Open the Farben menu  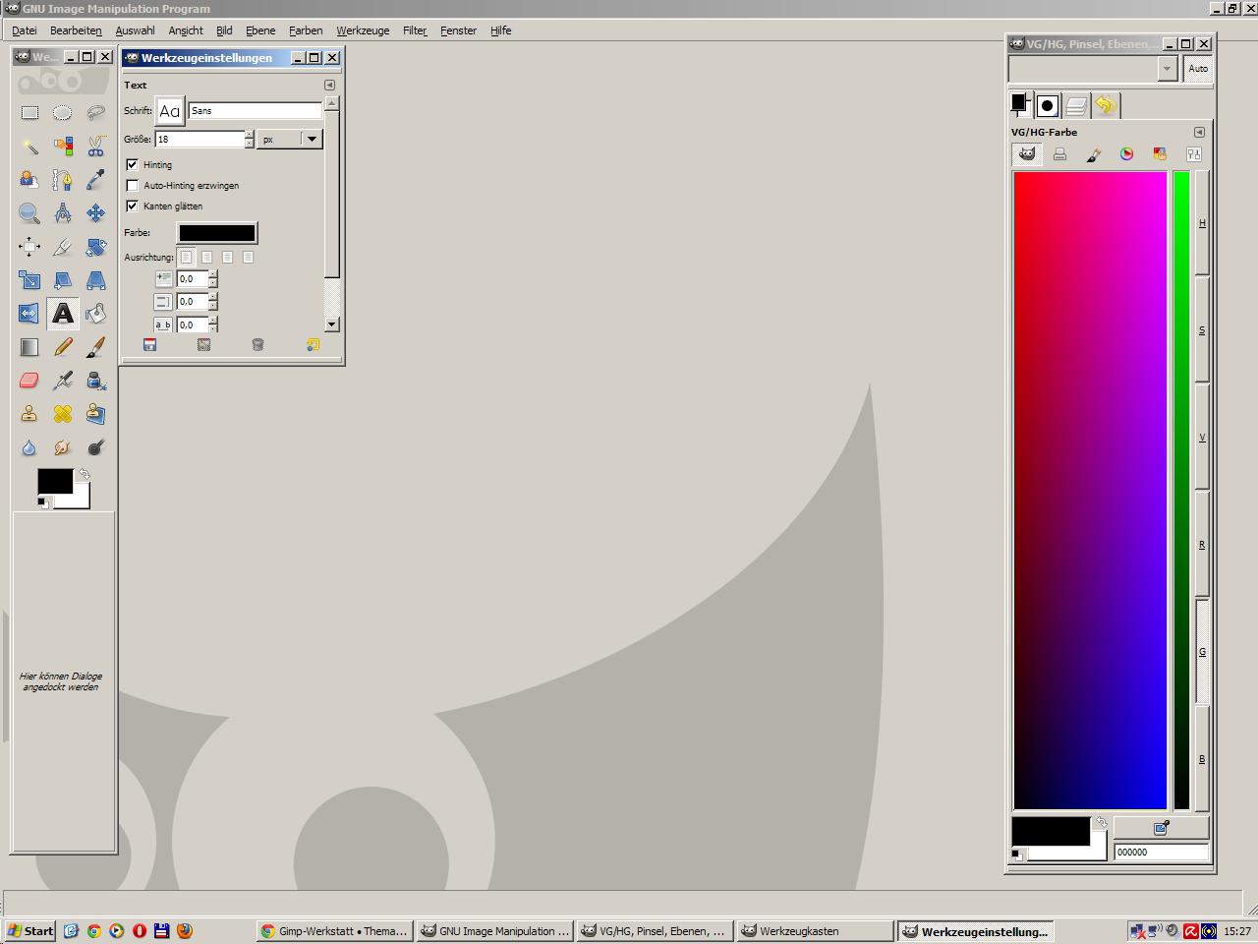(305, 30)
